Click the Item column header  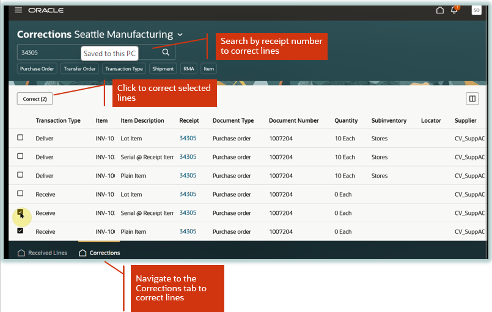[101, 120]
